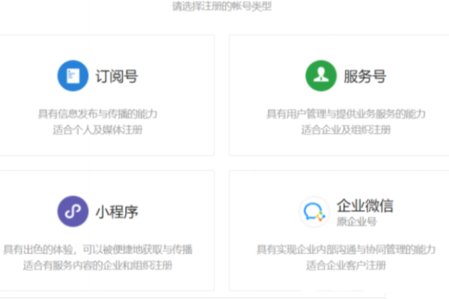Viewport: 449px width, 299px height.
Task: Select the 小程序 account type title
Action: click(x=117, y=212)
